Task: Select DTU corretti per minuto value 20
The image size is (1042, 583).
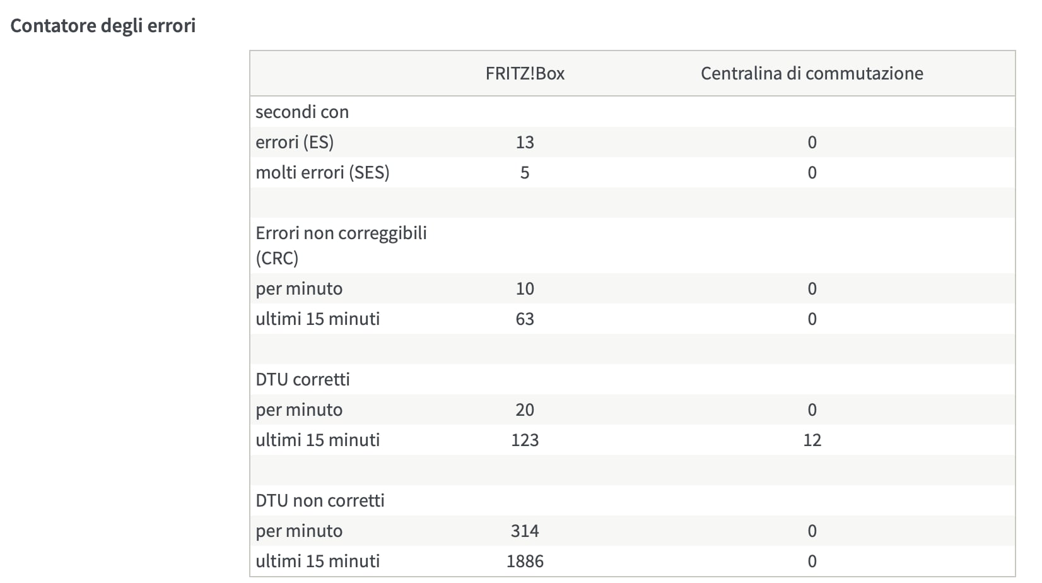Action: point(525,409)
